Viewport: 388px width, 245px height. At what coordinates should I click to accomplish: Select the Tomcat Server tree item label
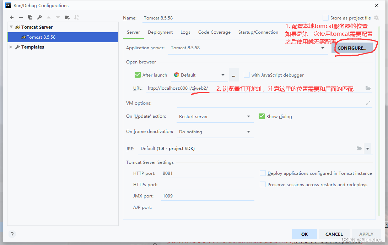(x=37, y=27)
